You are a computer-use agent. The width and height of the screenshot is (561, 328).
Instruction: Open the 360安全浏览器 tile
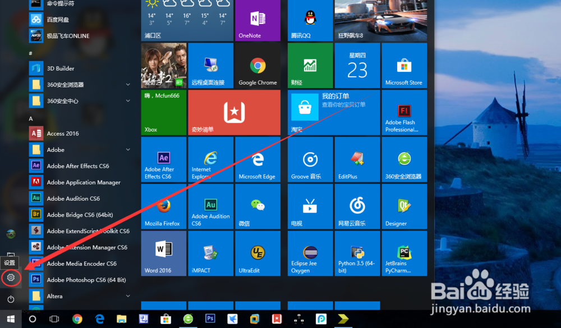404,159
